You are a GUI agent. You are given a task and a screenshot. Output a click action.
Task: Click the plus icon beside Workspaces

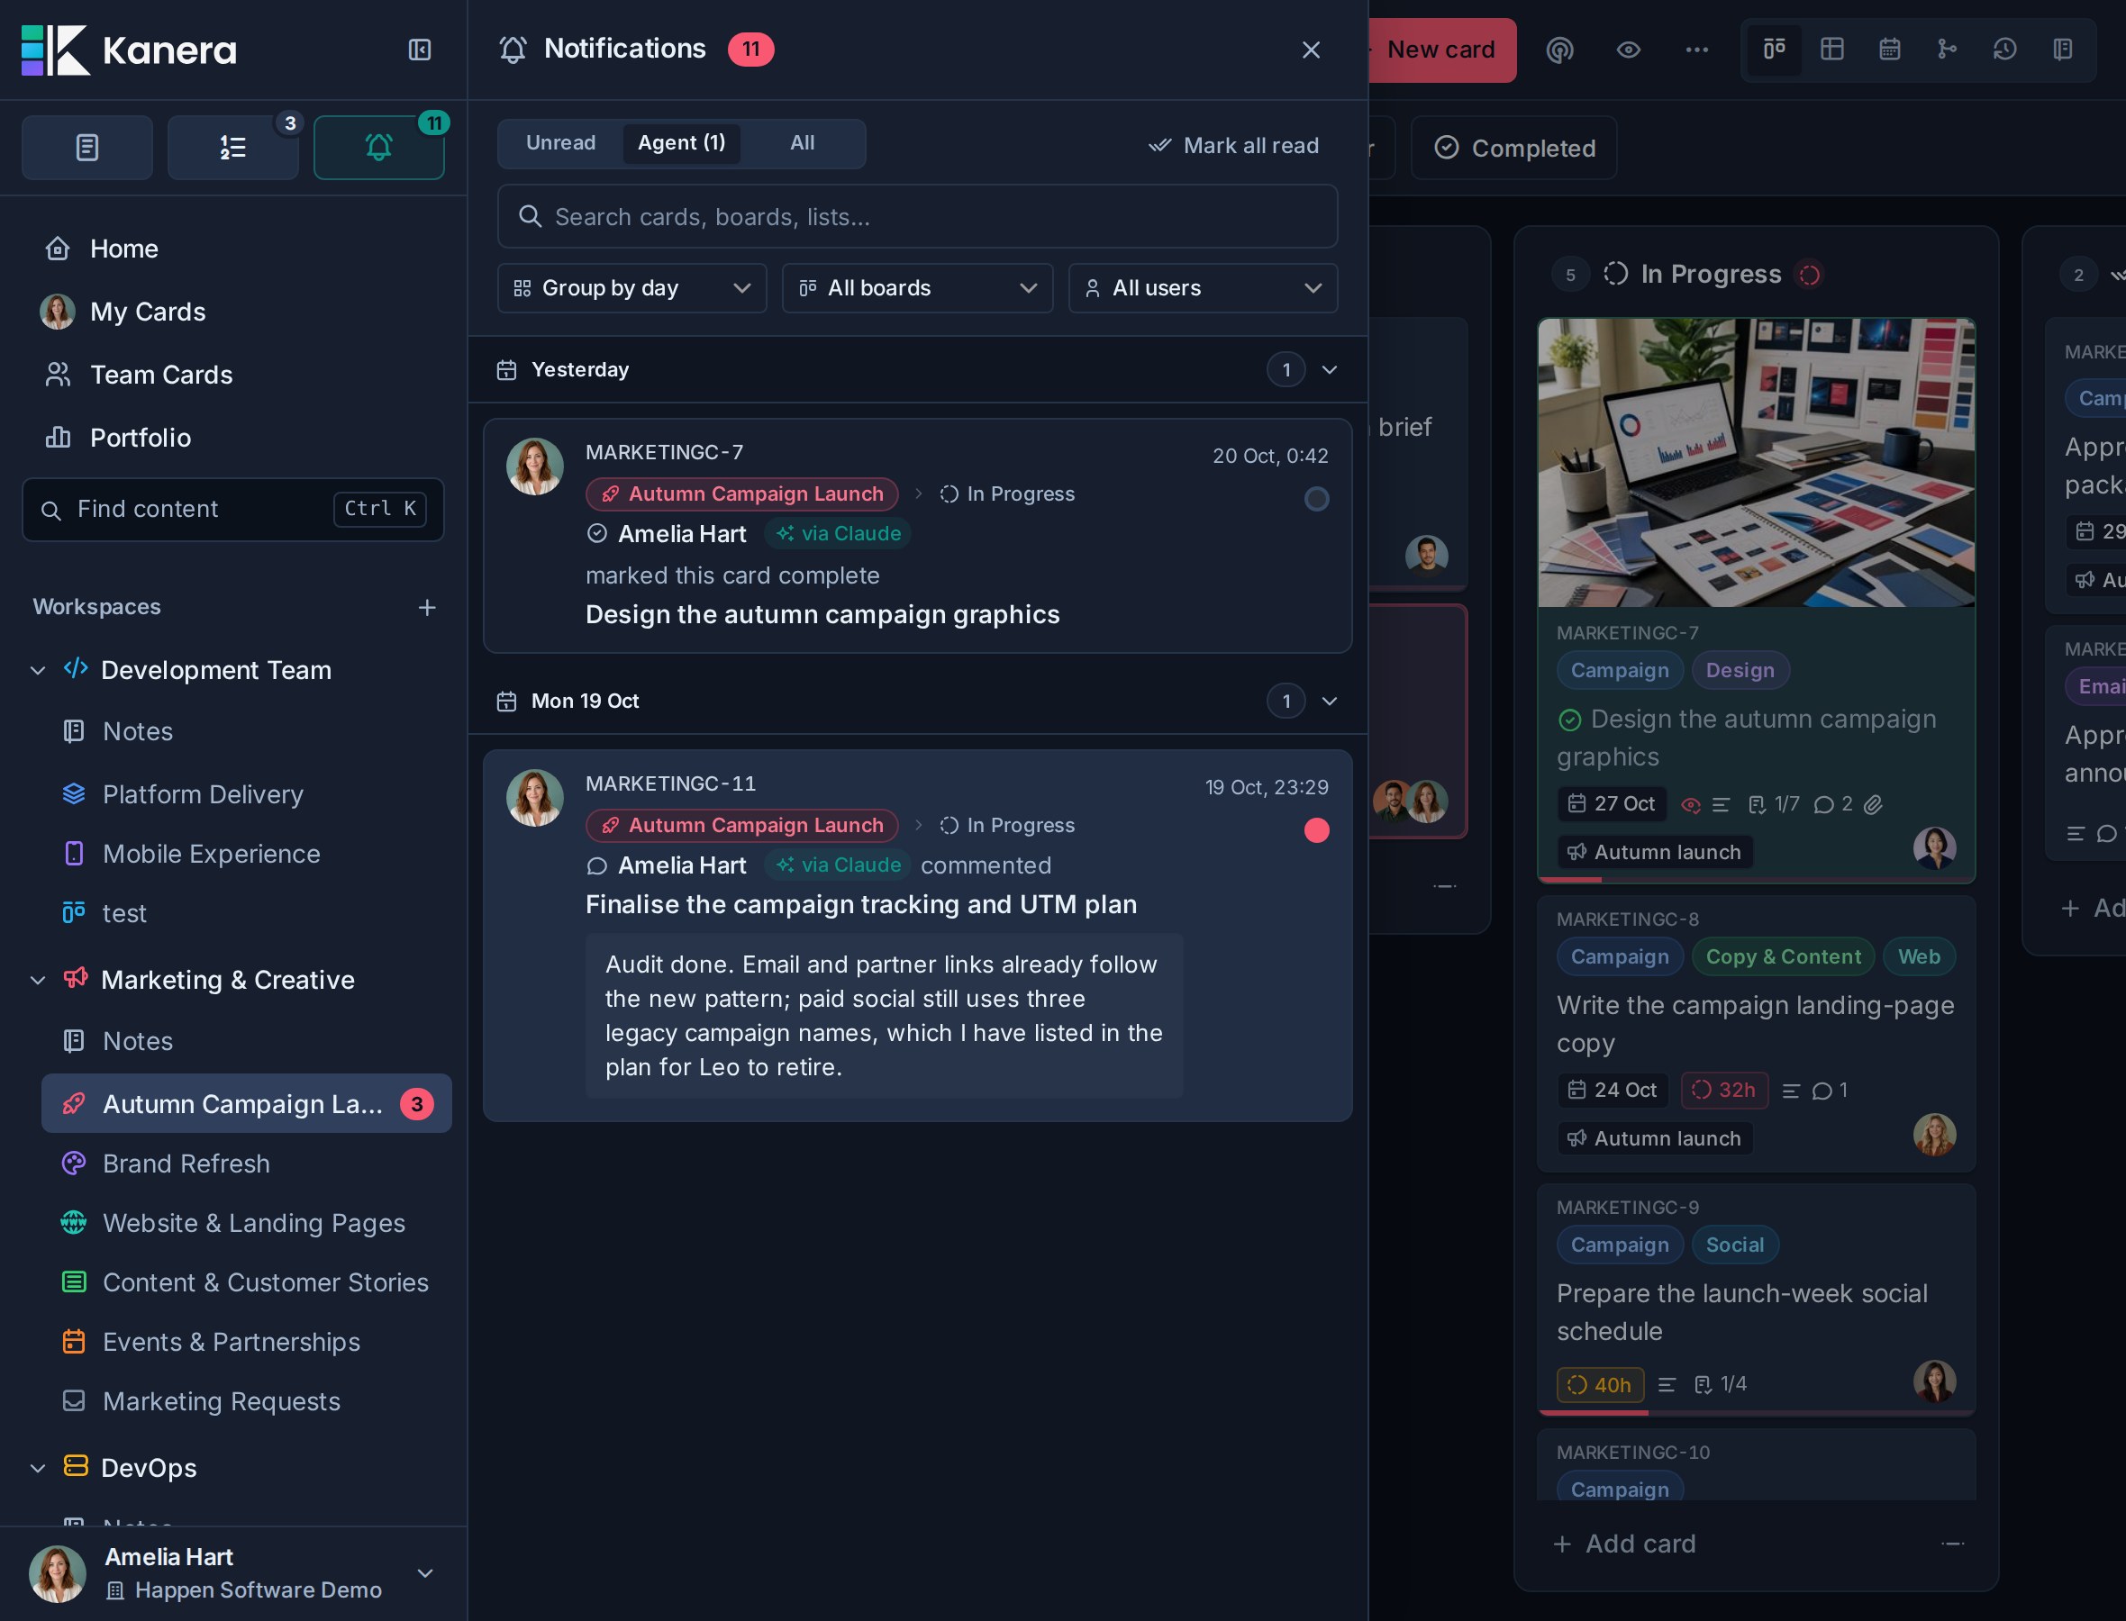[426, 607]
